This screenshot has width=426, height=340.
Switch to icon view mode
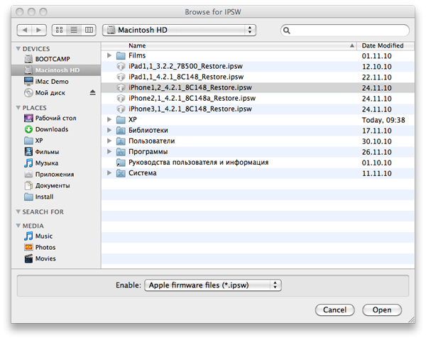pyautogui.click(x=59, y=30)
